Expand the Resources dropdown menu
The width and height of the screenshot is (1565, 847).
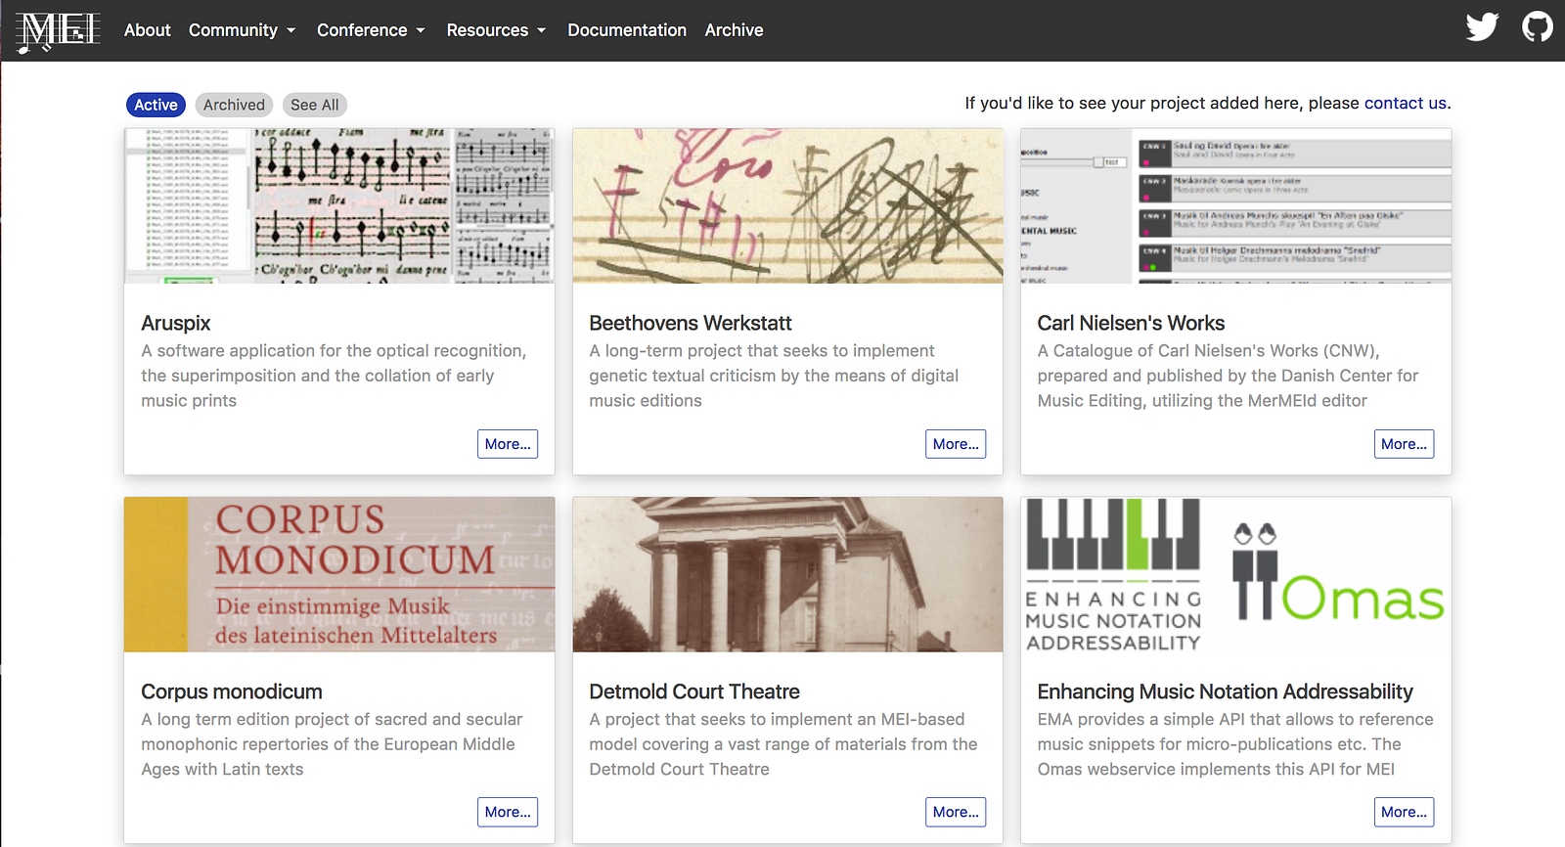click(x=496, y=30)
